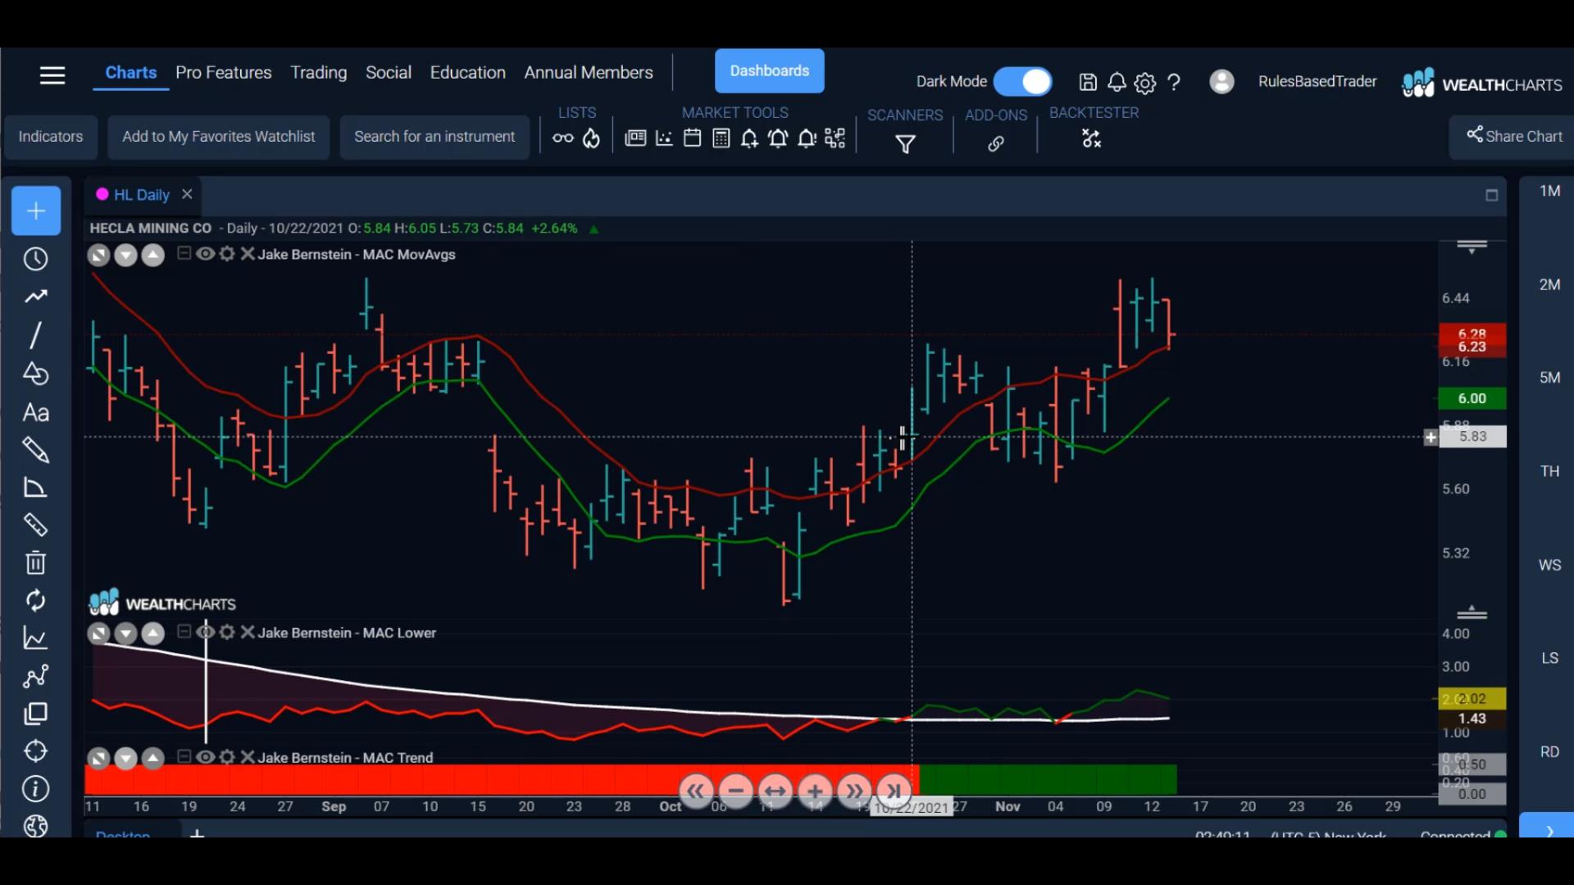Image resolution: width=1574 pixels, height=885 pixels.
Task: Click the save floppy disk icon
Action: tap(1088, 82)
